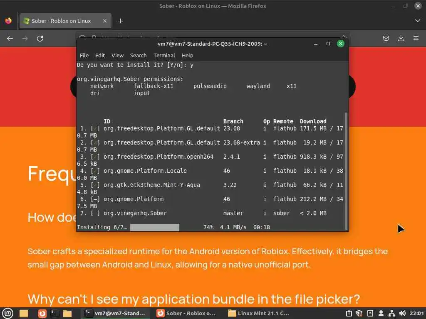Click the Firefox logo icon in tab bar
This screenshot has width=426, height=319.
pyautogui.click(x=8, y=21)
